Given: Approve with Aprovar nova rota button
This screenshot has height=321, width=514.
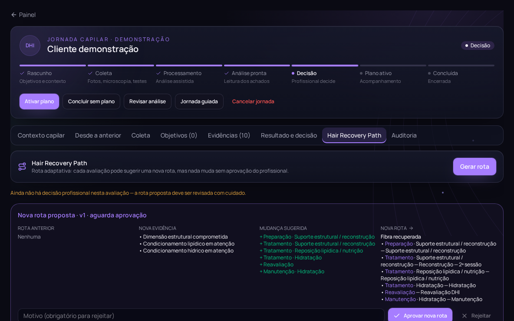Looking at the screenshot, I should [x=420, y=315].
